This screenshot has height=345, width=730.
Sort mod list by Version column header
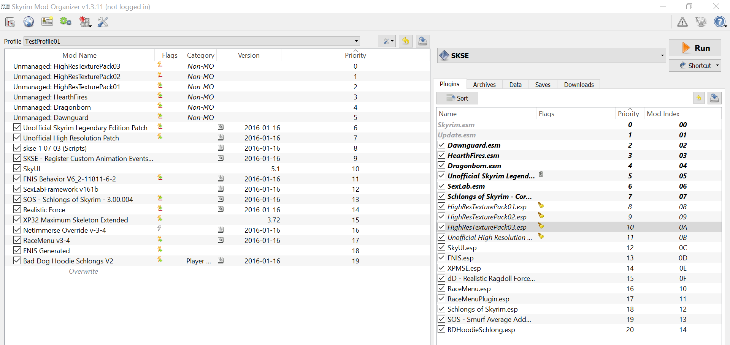pyautogui.click(x=249, y=55)
